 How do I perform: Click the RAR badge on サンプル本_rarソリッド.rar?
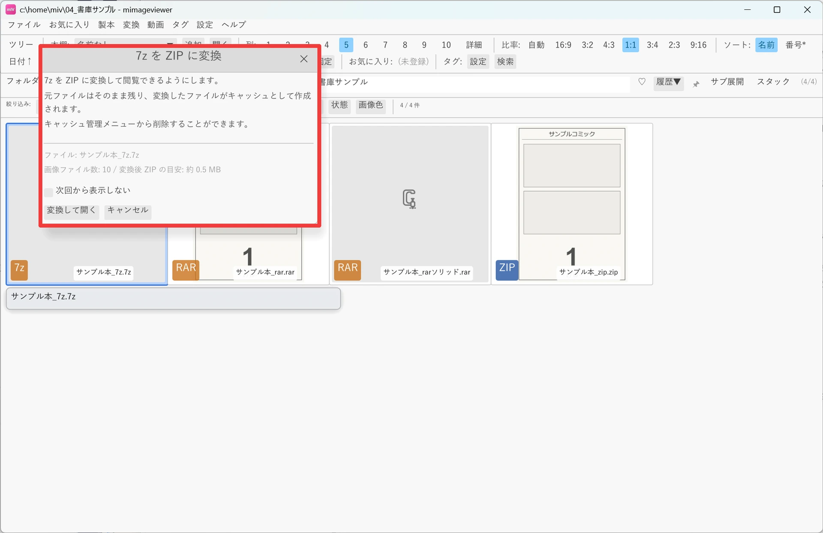pos(347,270)
